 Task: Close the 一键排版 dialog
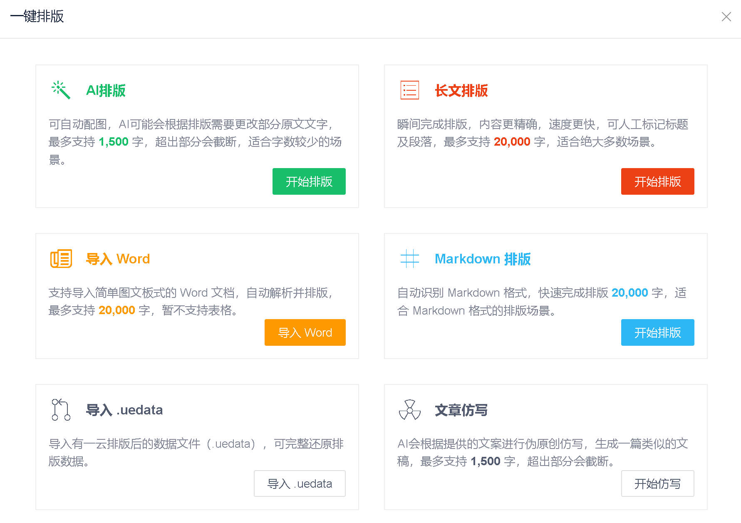pos(726,17)
